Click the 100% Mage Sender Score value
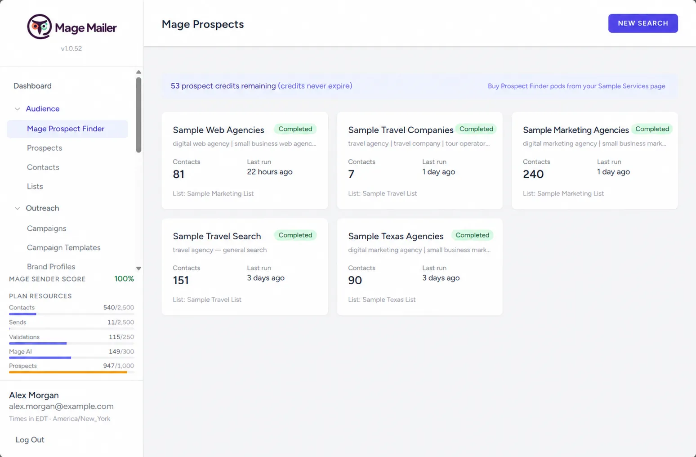 [x=124, y=279]
